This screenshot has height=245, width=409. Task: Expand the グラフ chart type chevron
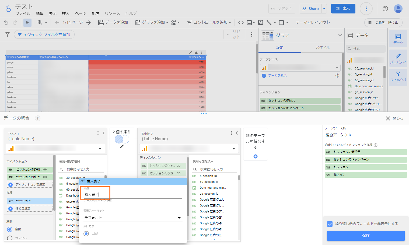(340, 35)
